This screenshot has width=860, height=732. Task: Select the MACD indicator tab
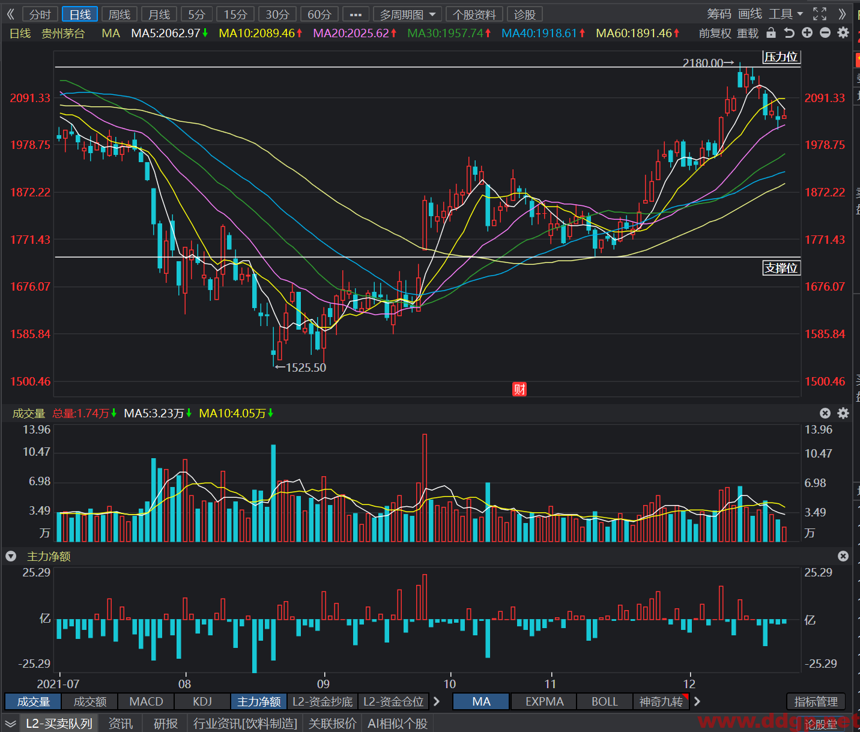point(147,701)
